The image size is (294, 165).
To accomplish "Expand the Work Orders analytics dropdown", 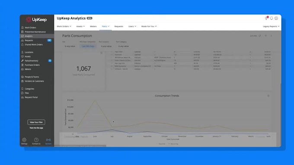I will [64, 26].
